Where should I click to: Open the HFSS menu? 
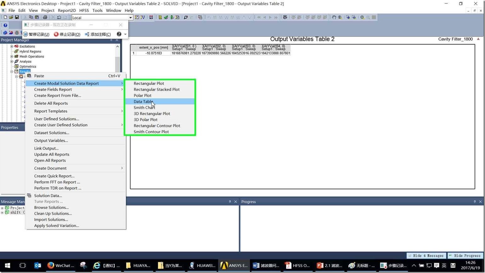pos(84,10)
